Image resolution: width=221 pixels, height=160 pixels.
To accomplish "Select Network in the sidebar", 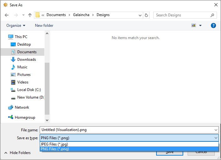I will pyautogui.click(x=22, y=107).
